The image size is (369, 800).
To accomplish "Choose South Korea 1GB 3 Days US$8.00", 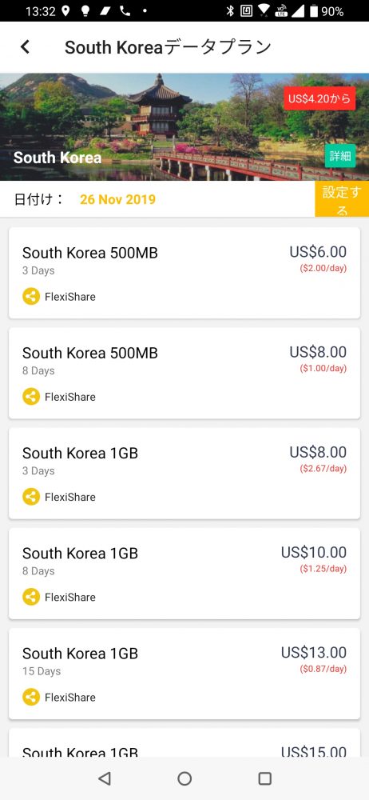I will point(184,473).
